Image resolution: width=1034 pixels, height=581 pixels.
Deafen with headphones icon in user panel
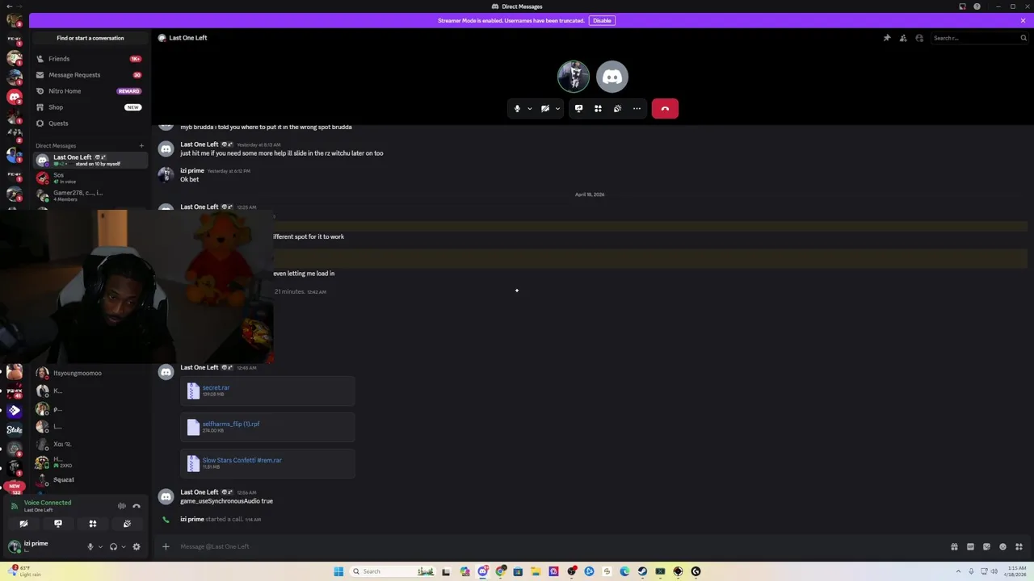(x=113, y=546)
